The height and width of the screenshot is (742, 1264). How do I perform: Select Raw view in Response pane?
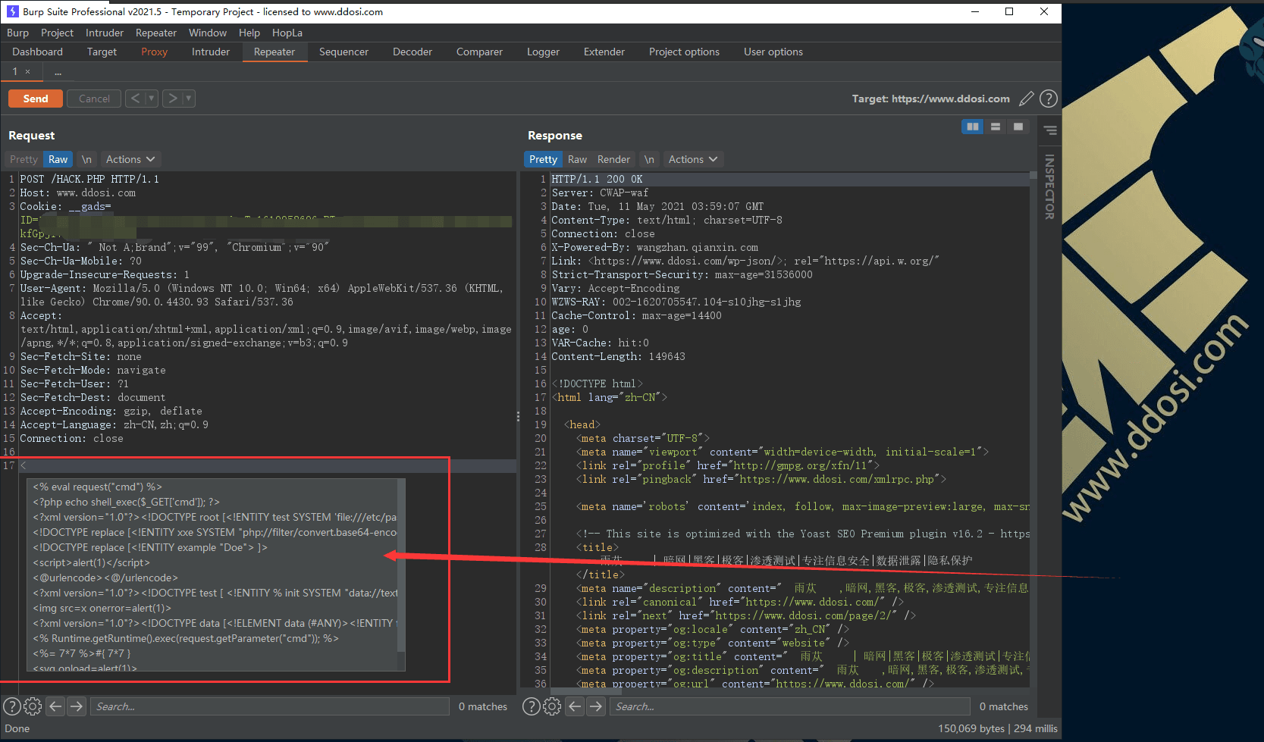click(x=577, y=159)
